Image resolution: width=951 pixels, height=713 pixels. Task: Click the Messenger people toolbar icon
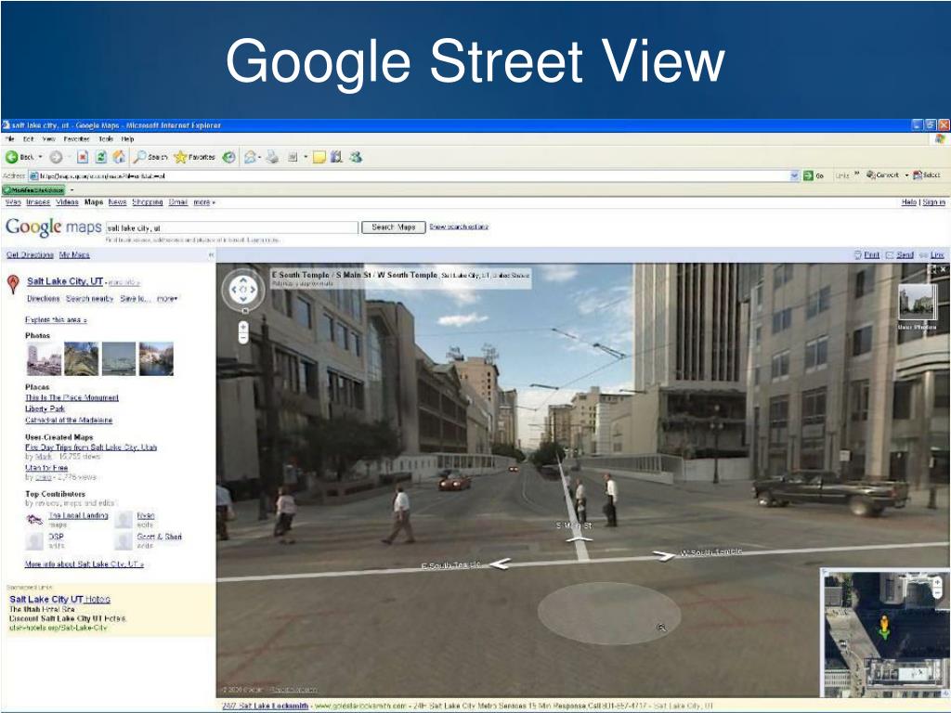(356, 157)
